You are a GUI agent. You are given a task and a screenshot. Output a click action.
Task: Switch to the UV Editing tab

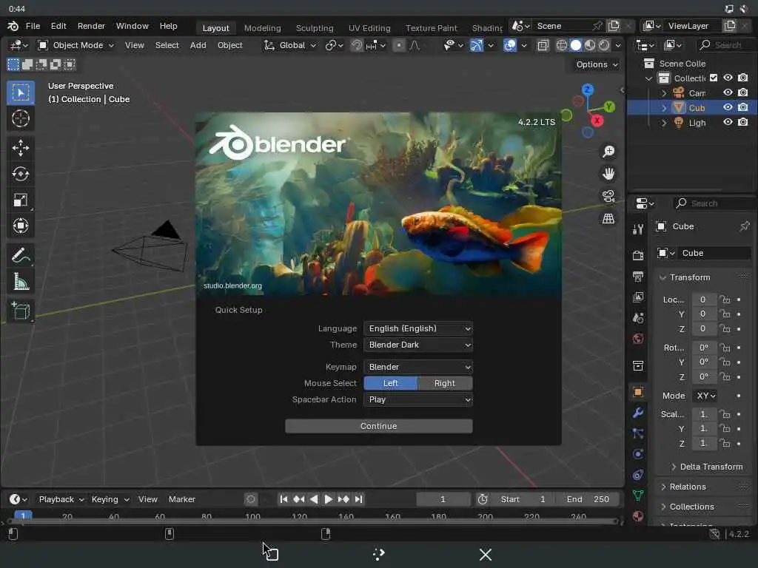(369, 28)
